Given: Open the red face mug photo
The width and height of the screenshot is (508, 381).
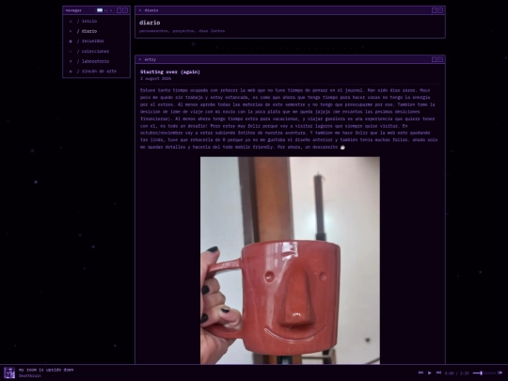Looking at the screenshot, I should click(290, 261).
